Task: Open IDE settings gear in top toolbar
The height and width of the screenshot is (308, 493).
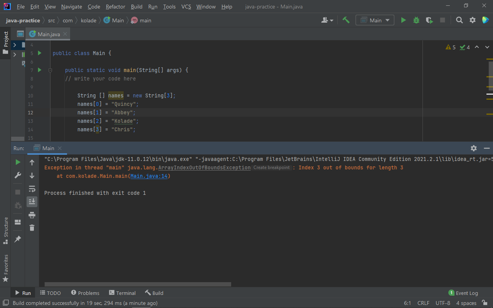Action: 473,20
